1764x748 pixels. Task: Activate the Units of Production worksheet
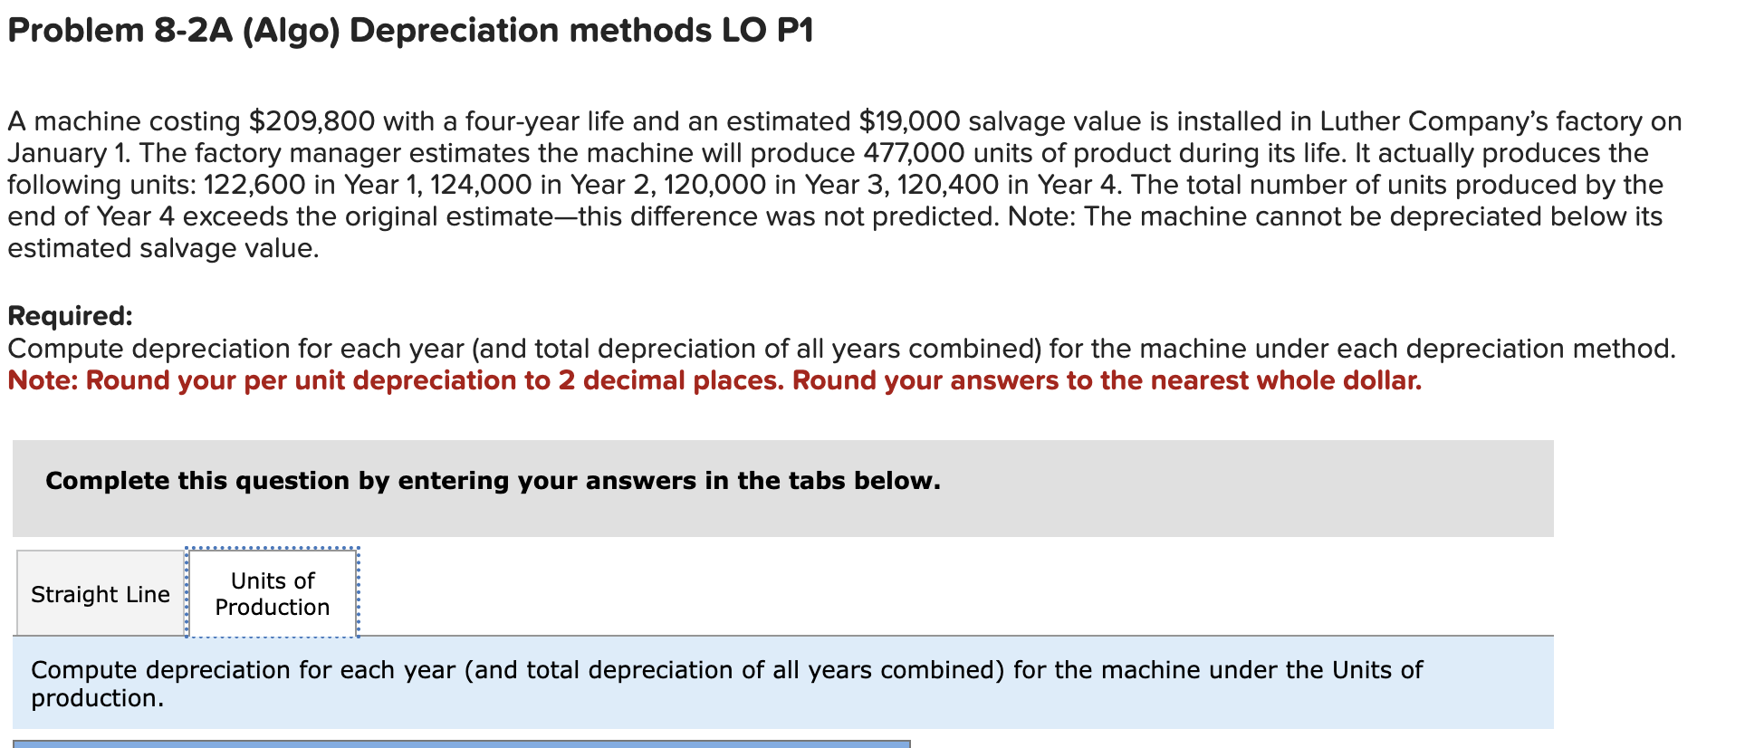[x=271, y=593]
